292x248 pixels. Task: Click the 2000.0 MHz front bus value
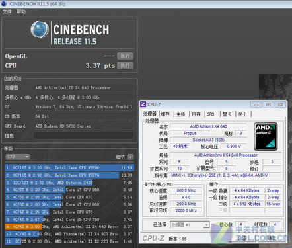[186, 210]
